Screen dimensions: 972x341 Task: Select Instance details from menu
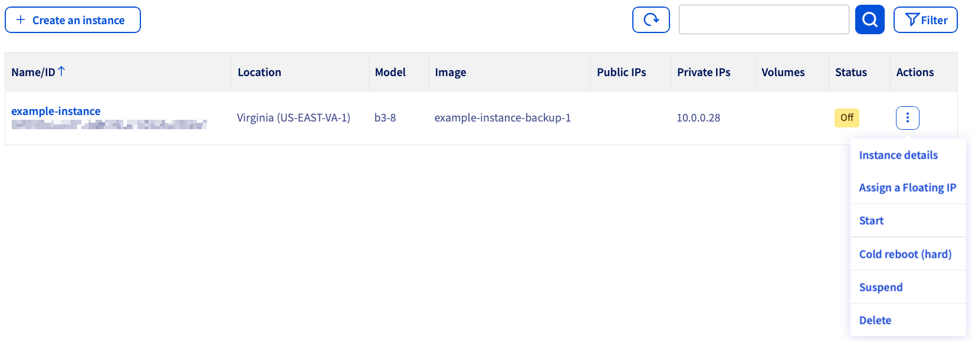point(898,155)
